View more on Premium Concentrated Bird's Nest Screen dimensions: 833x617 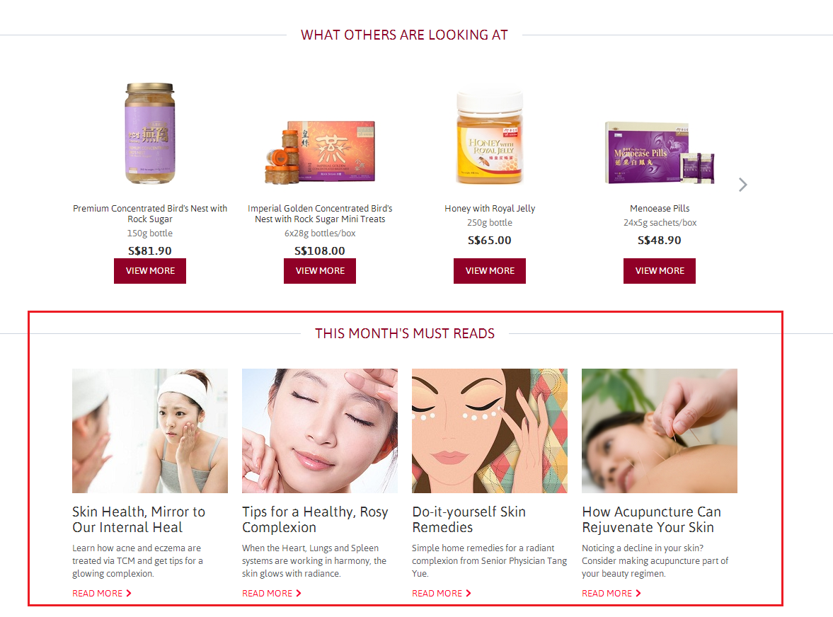150,271
